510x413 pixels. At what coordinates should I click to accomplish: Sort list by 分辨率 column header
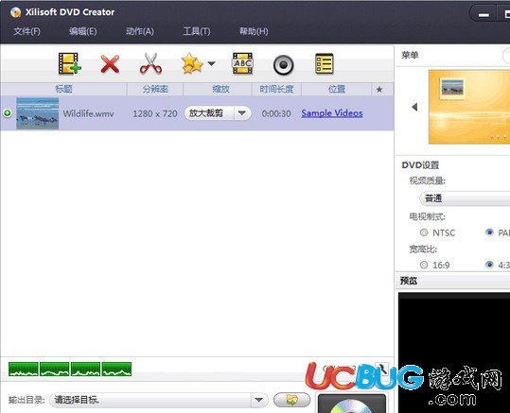tap(155, 89)
